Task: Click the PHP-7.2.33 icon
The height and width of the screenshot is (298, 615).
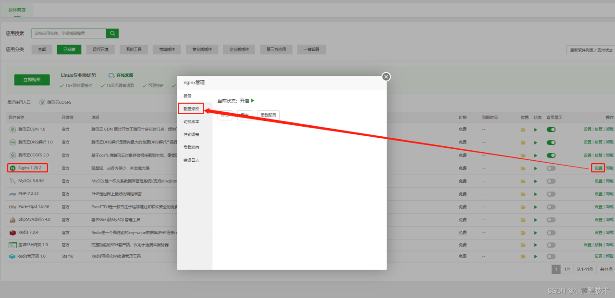Action: 13,194
